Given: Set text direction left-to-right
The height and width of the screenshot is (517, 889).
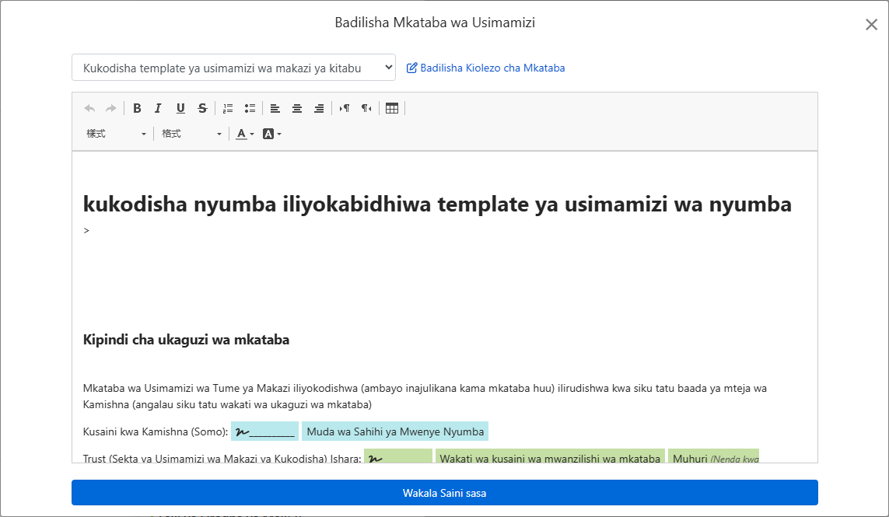Looking at the screenshot, I should tap(344, 108).
